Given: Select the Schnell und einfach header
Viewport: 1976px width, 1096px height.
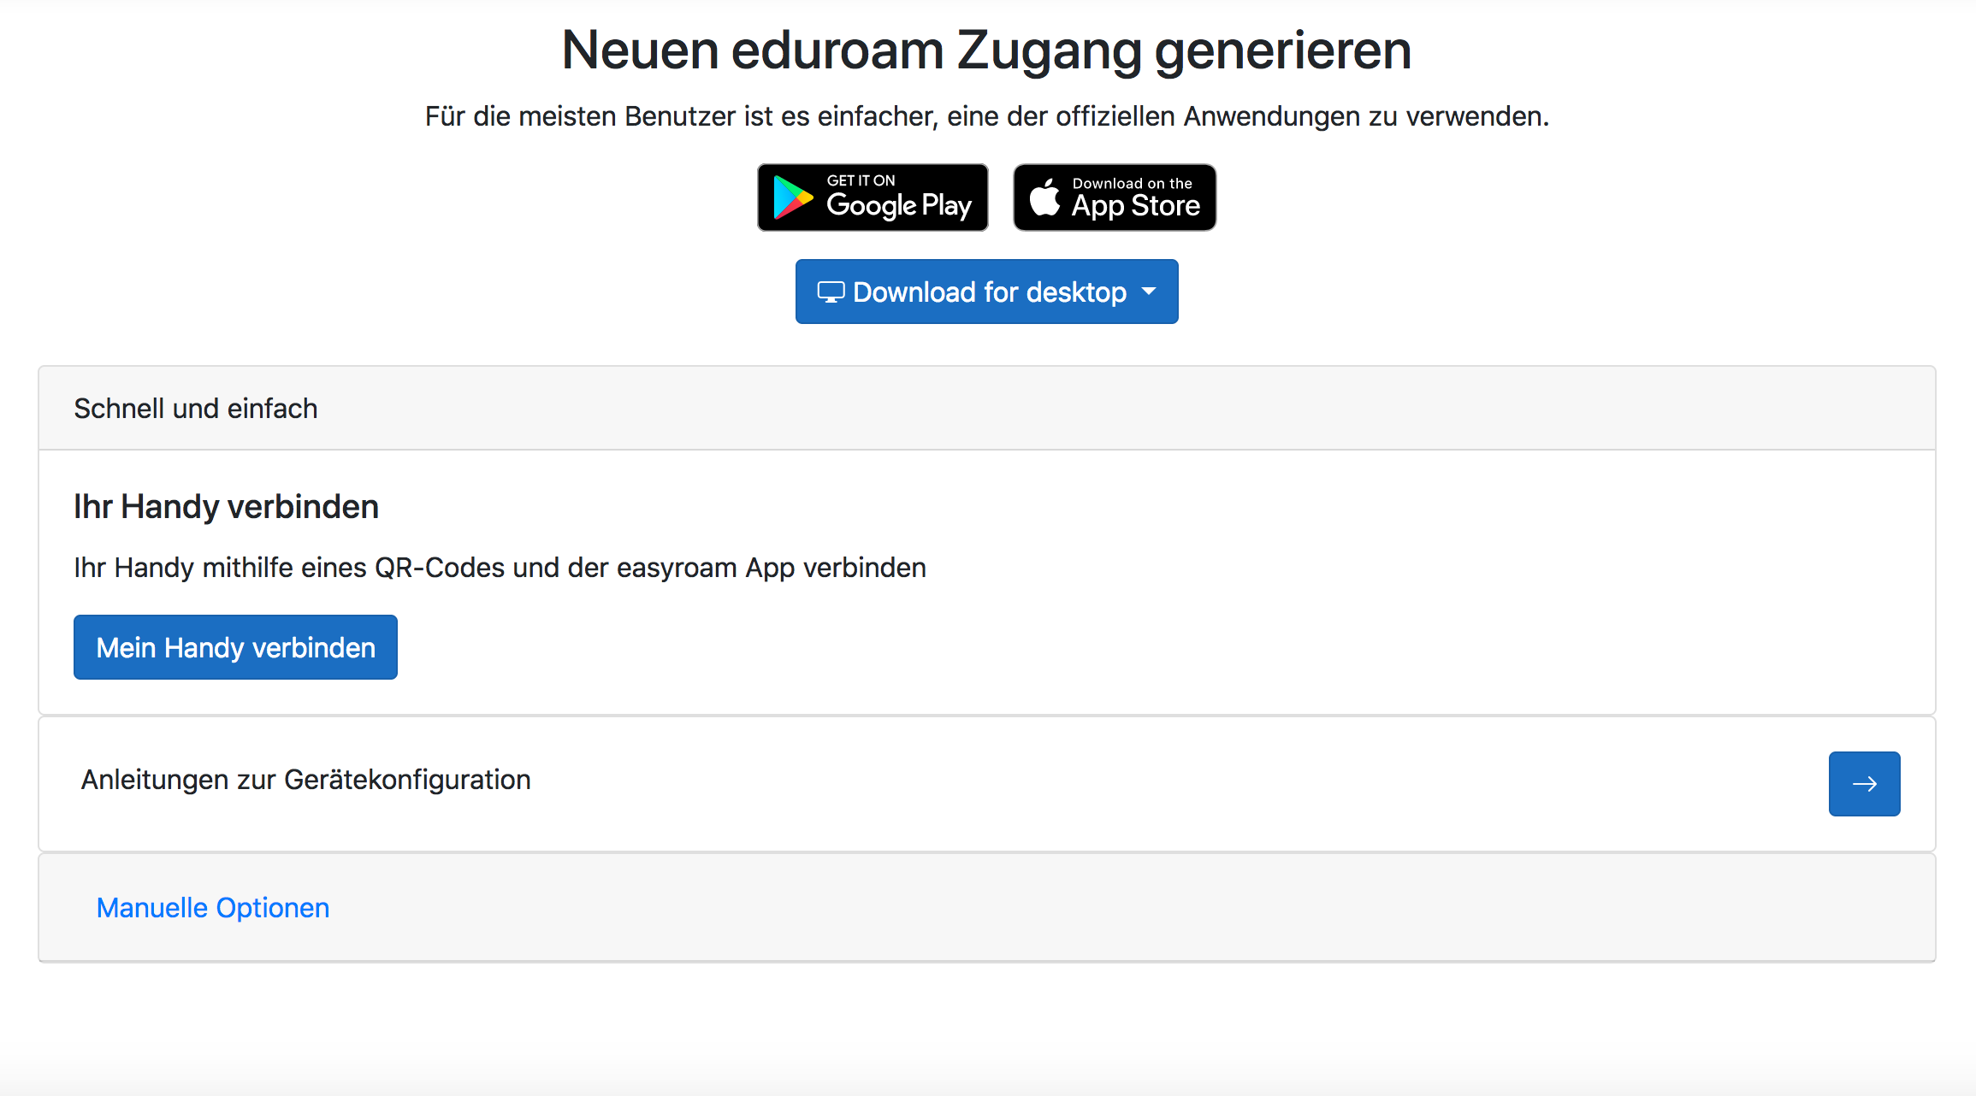Looking at the screenshot, I should coord(987,409).
